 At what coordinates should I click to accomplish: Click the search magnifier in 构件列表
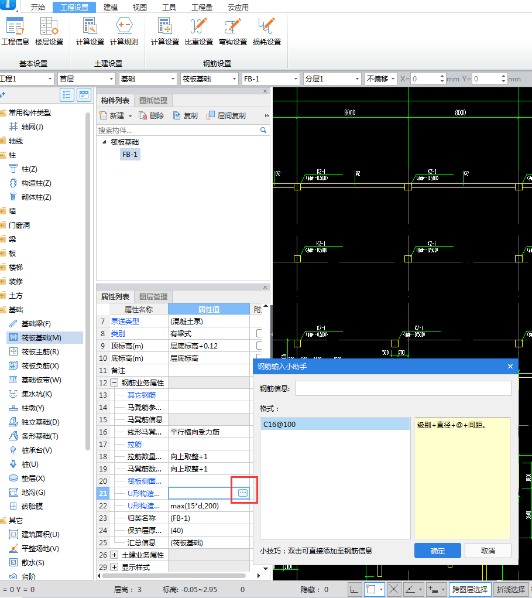pos(263,130)
